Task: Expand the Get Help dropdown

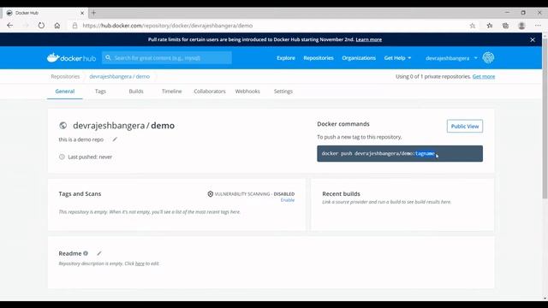Action: tap(397, 58)
